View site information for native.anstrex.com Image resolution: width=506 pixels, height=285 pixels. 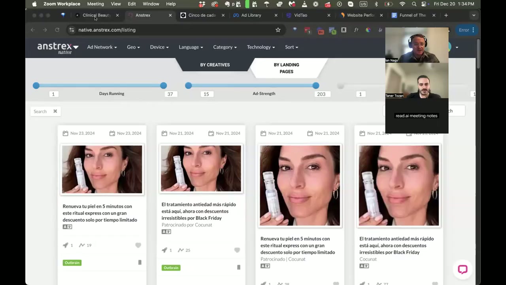pos(71,30)
